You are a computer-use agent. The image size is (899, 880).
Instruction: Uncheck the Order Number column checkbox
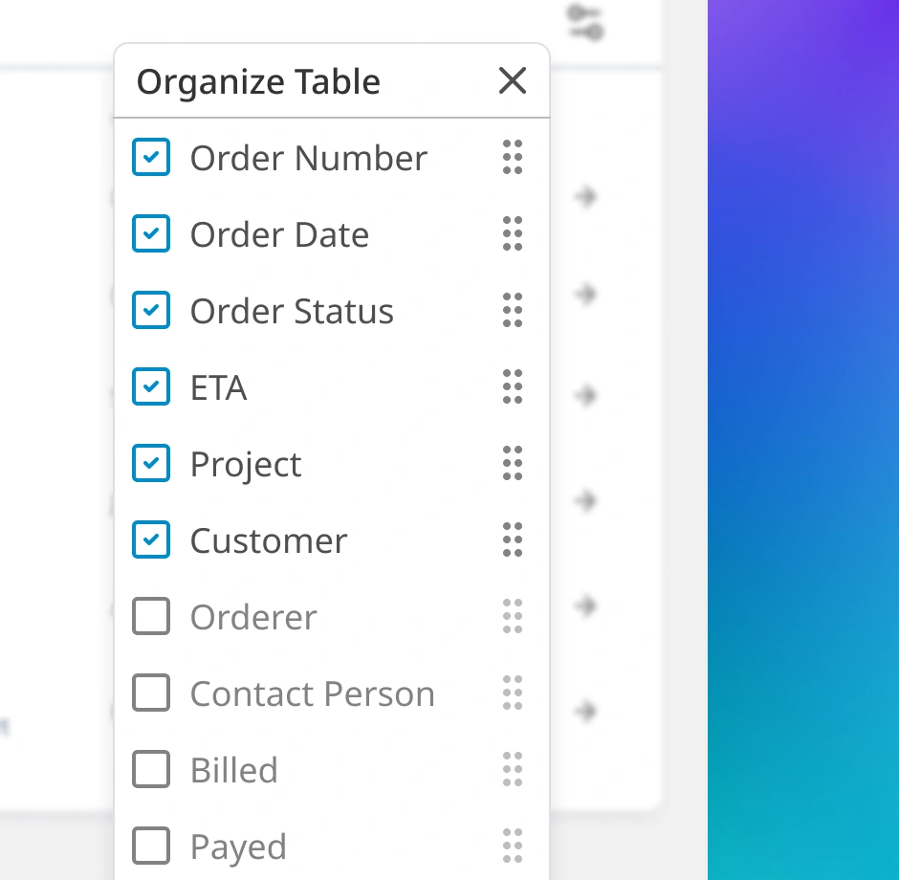pos(151,157)
